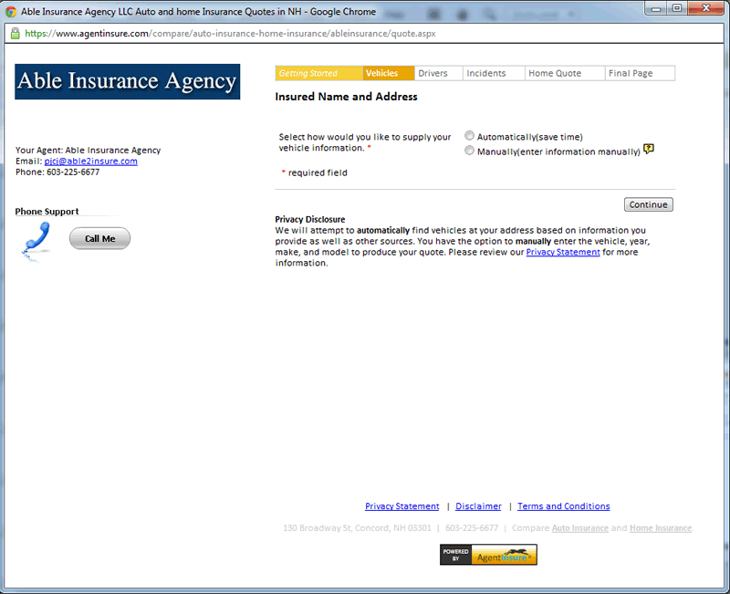Switch to the Drivers tab
Screen dimensions: 730x594
438,73
